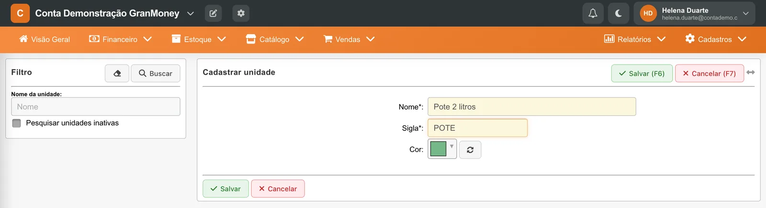Click the Sigla field containing POTE
Screen dimensions: 766x208
pos(477,128)
